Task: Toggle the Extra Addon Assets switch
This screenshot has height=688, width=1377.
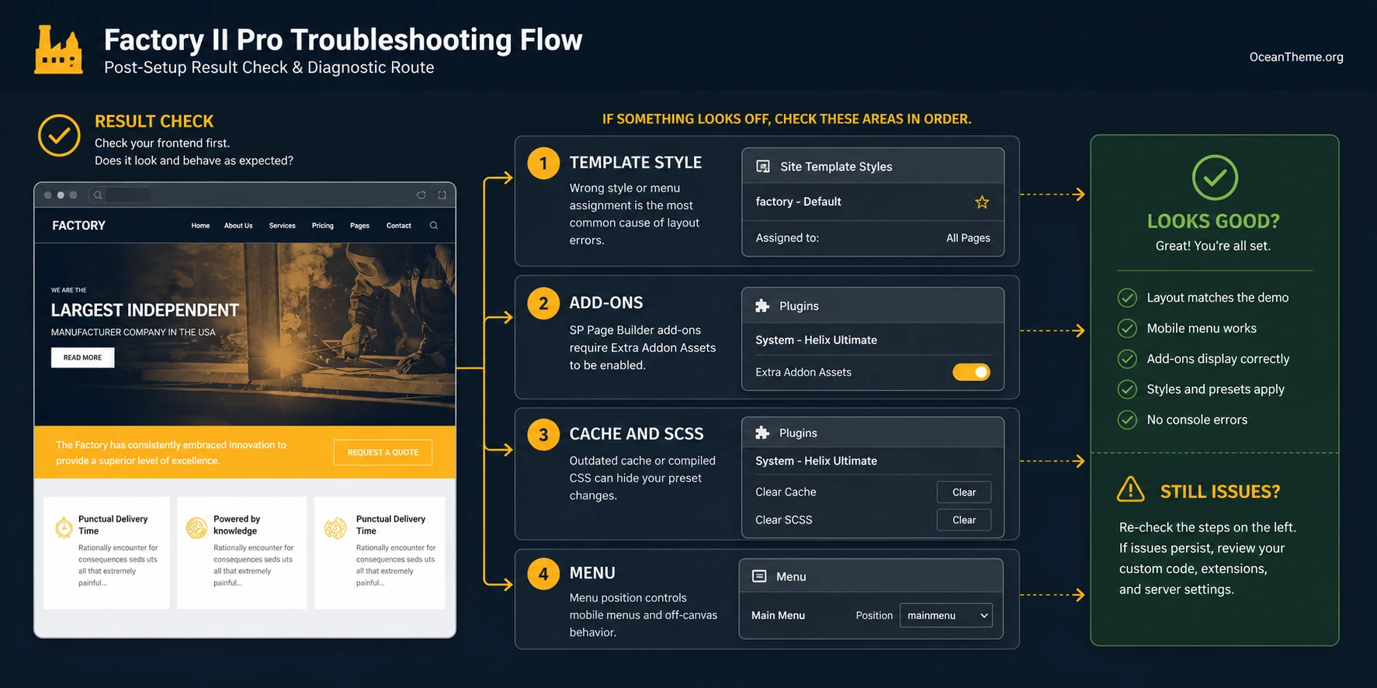Action: point(971,372)
